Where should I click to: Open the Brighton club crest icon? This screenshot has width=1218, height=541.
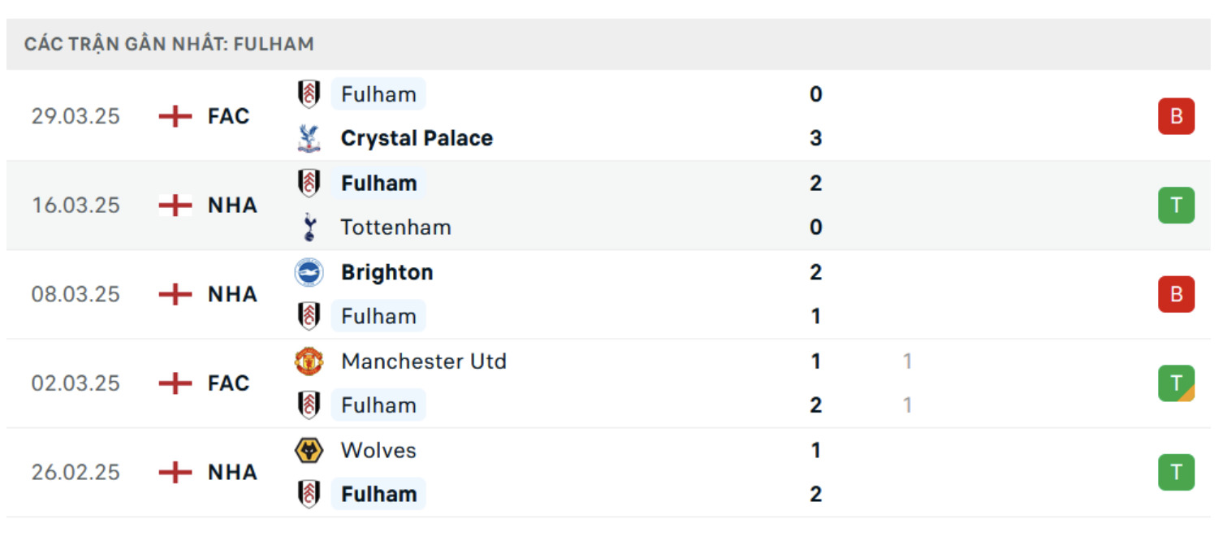(309, 272)
